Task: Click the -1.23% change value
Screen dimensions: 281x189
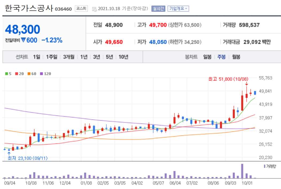Action: point(52,40)
